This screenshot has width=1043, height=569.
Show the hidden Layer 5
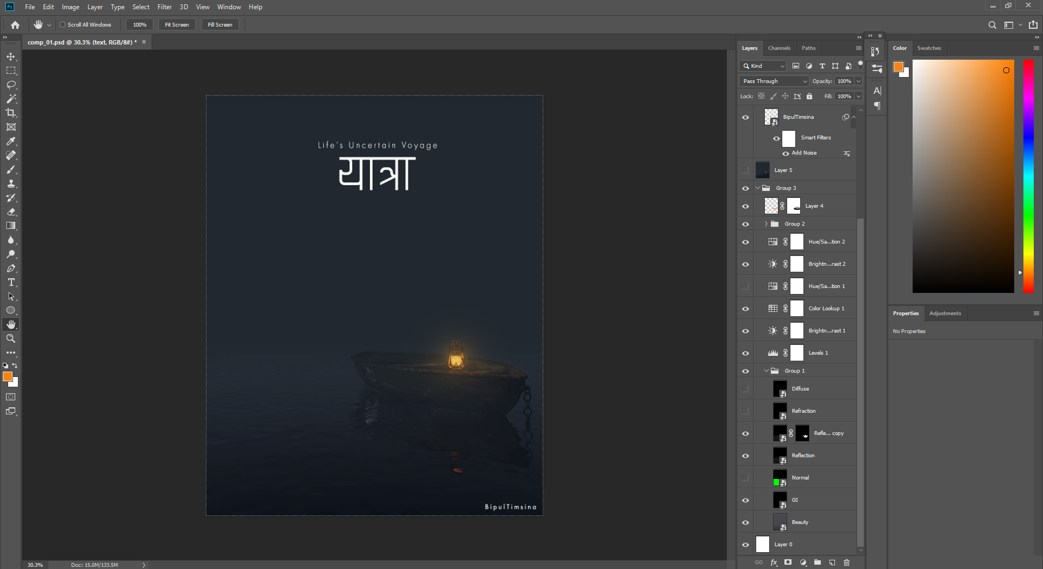click(745, 170)
